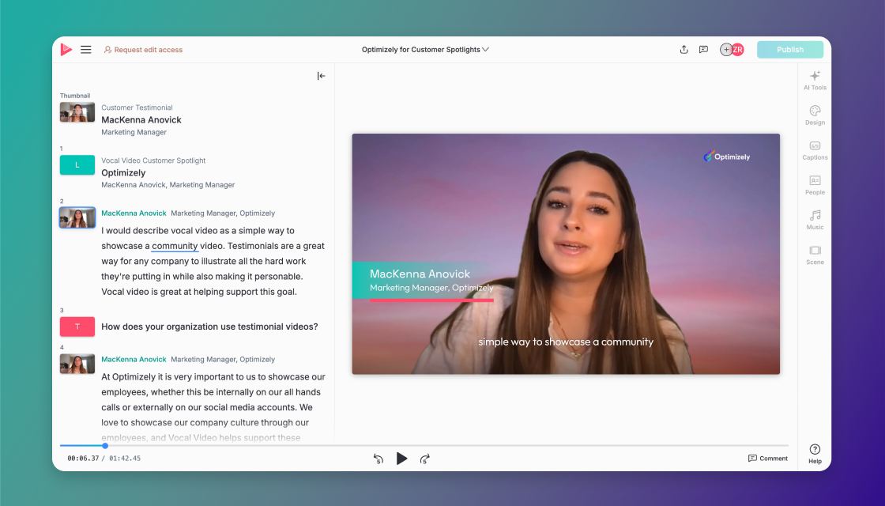
Task: Click MacKenna Anovick name under Thumbnail
Action: (x=141, y=119)
